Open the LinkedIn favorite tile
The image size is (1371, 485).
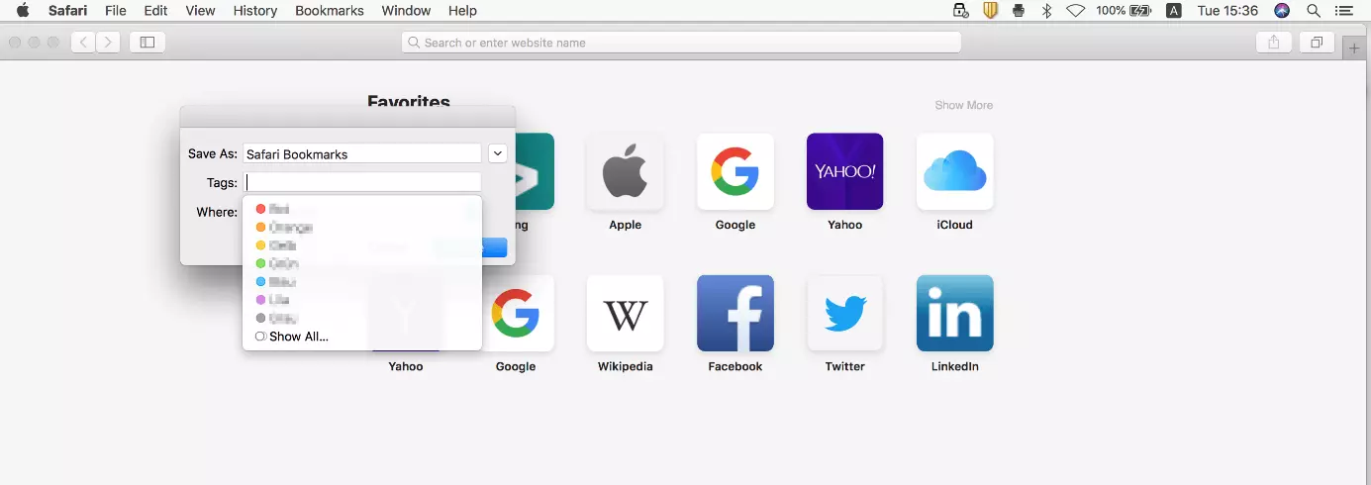click(x=955, y=313)
